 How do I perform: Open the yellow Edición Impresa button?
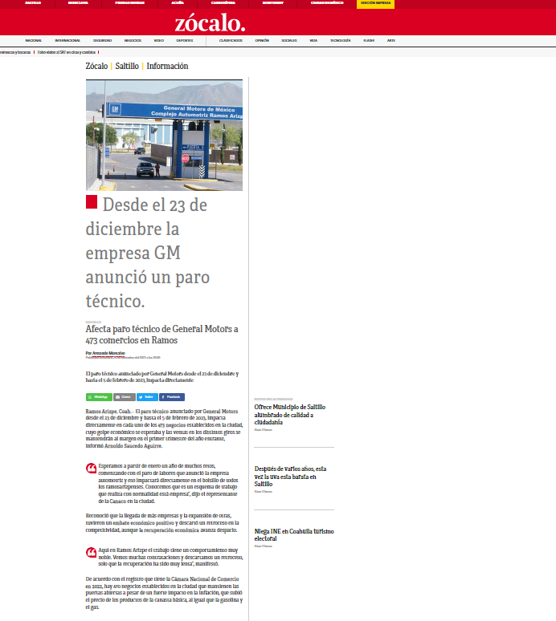click(375, 3)
